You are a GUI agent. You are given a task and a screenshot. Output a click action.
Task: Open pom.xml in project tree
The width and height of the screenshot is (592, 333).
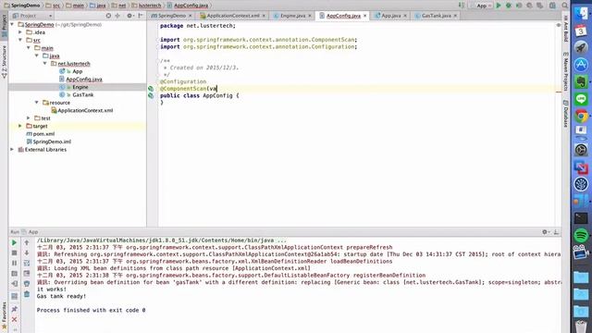pyautogui.click(x=43, y=133)
